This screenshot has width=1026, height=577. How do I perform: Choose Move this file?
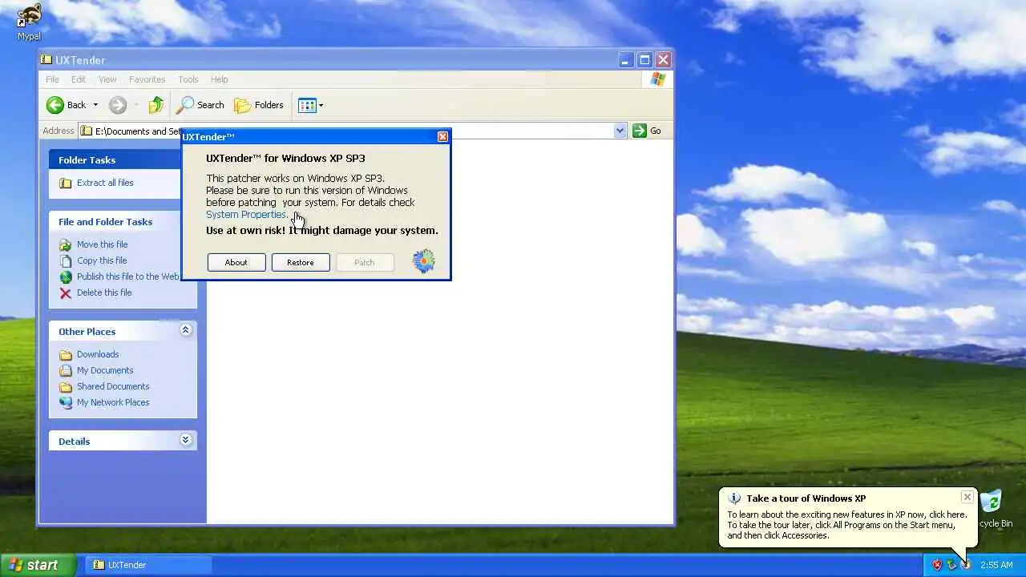pyautogui.click(x=102, y=244)
